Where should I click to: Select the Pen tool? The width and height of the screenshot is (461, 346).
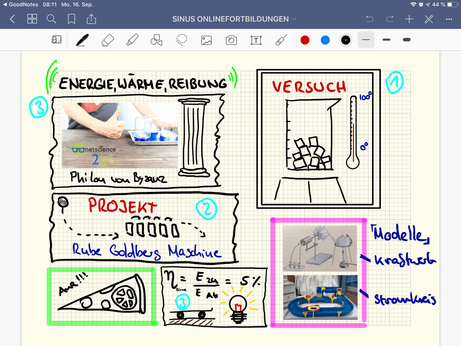pos(82,40)
